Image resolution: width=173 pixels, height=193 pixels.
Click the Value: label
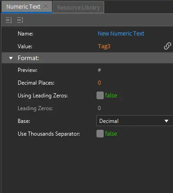click(x=25, y=46)
